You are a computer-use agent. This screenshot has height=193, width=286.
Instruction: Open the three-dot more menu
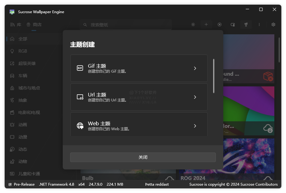[x=259, y=25]
